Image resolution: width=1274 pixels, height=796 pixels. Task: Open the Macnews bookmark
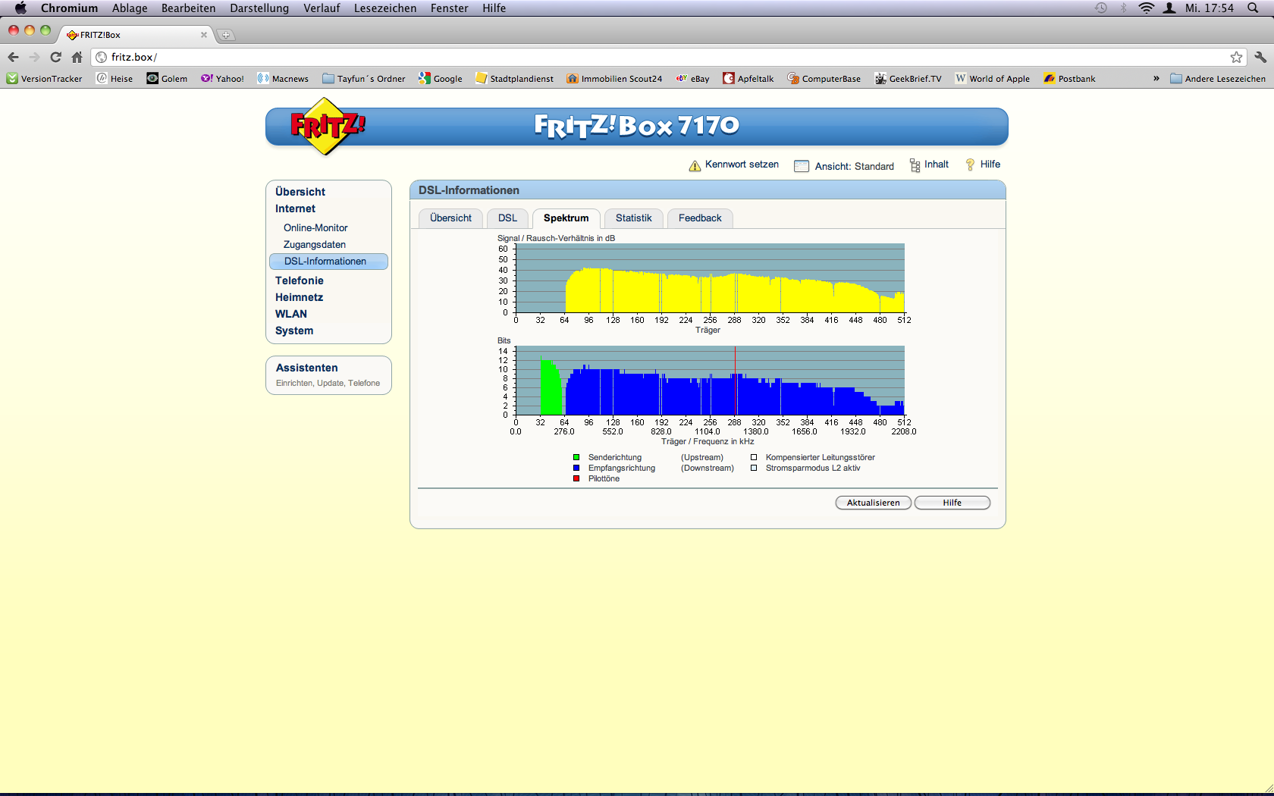[x=283, y=79]
